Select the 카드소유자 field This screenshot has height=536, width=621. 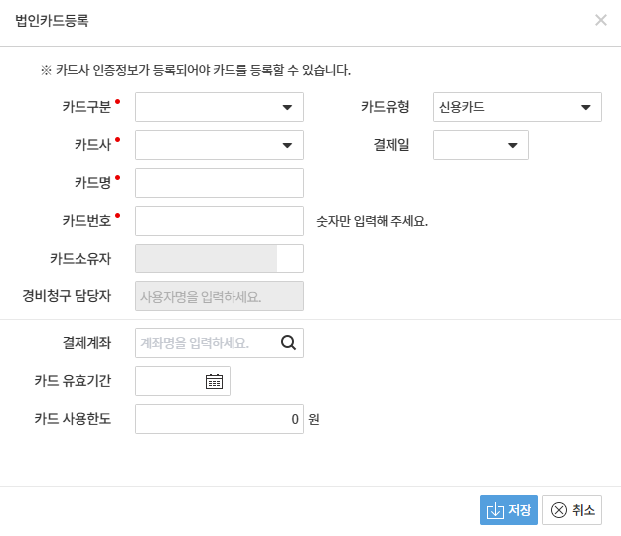(x=207, y=259)
